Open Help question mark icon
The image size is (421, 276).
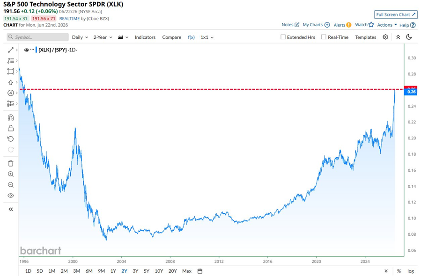click(x=413, y=25)
